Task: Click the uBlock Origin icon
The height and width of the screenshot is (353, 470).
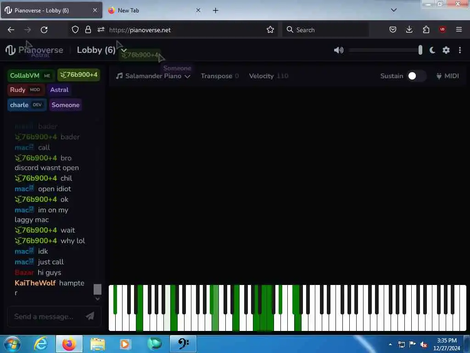Action: click(442, 29)
